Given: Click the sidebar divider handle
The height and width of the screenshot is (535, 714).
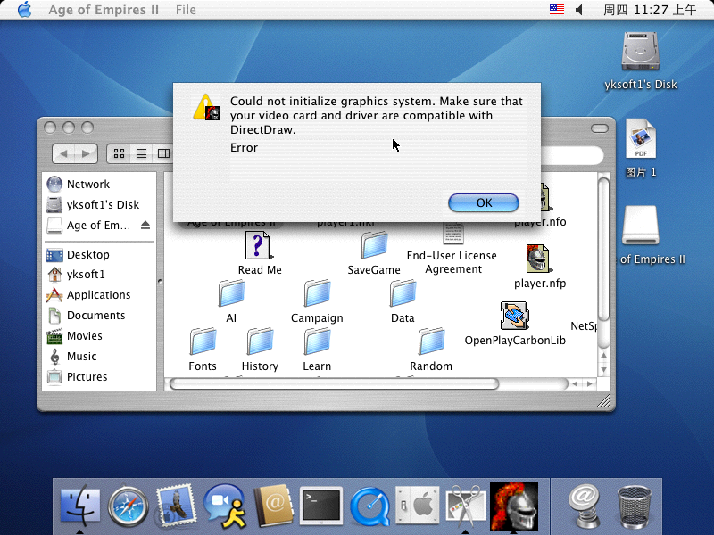Looking at the screenshot, I should 160,281.
